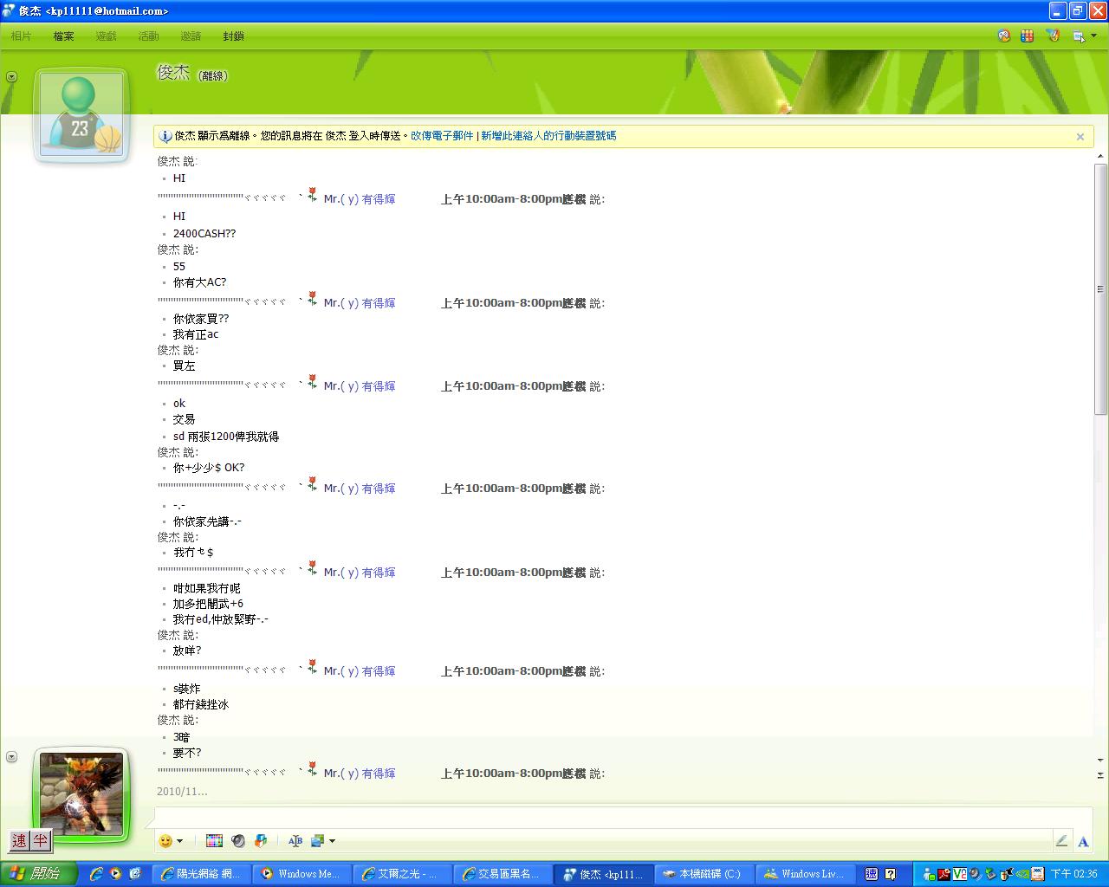
Task: Launch Windows Media Player from quick launch
Action: [x=115, y=874]
